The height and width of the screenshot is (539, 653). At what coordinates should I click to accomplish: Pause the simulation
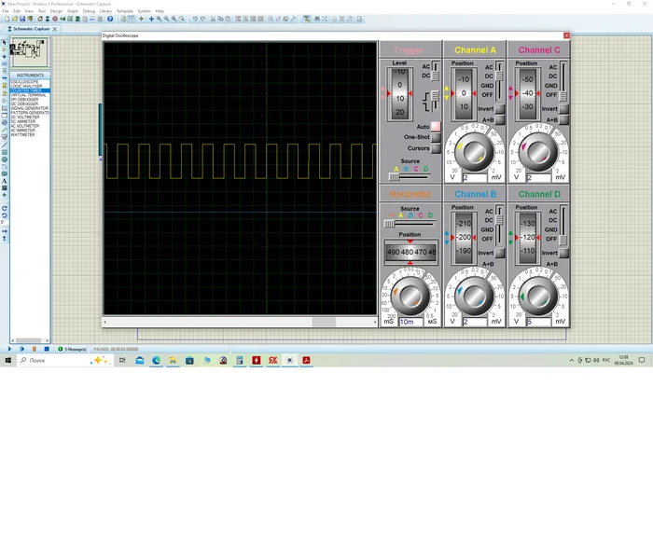coord(35,349)
